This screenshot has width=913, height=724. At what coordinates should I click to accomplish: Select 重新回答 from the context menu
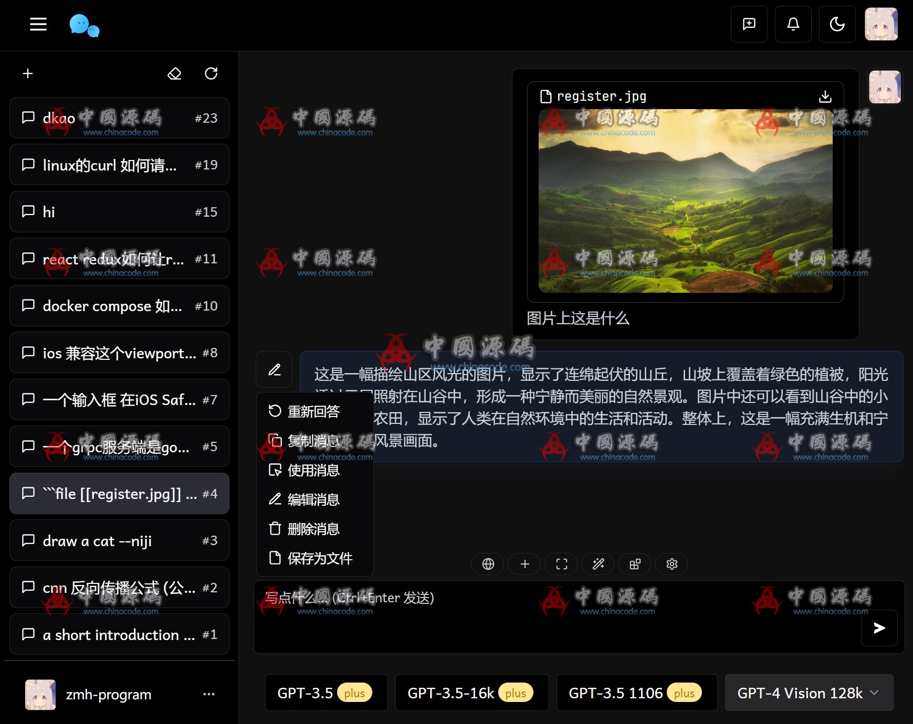pos(313,412)
